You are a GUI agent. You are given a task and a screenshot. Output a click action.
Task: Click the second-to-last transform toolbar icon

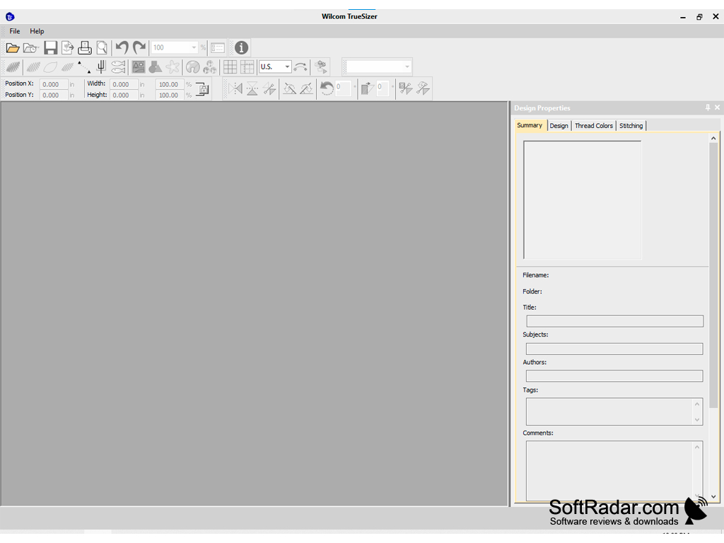tap(405, 88)
